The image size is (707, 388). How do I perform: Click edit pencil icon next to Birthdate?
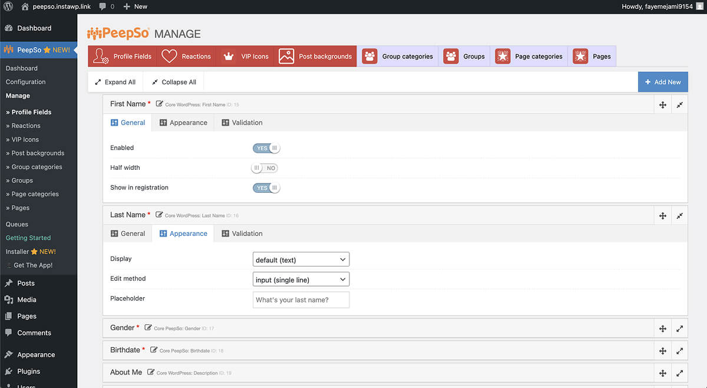154,350
